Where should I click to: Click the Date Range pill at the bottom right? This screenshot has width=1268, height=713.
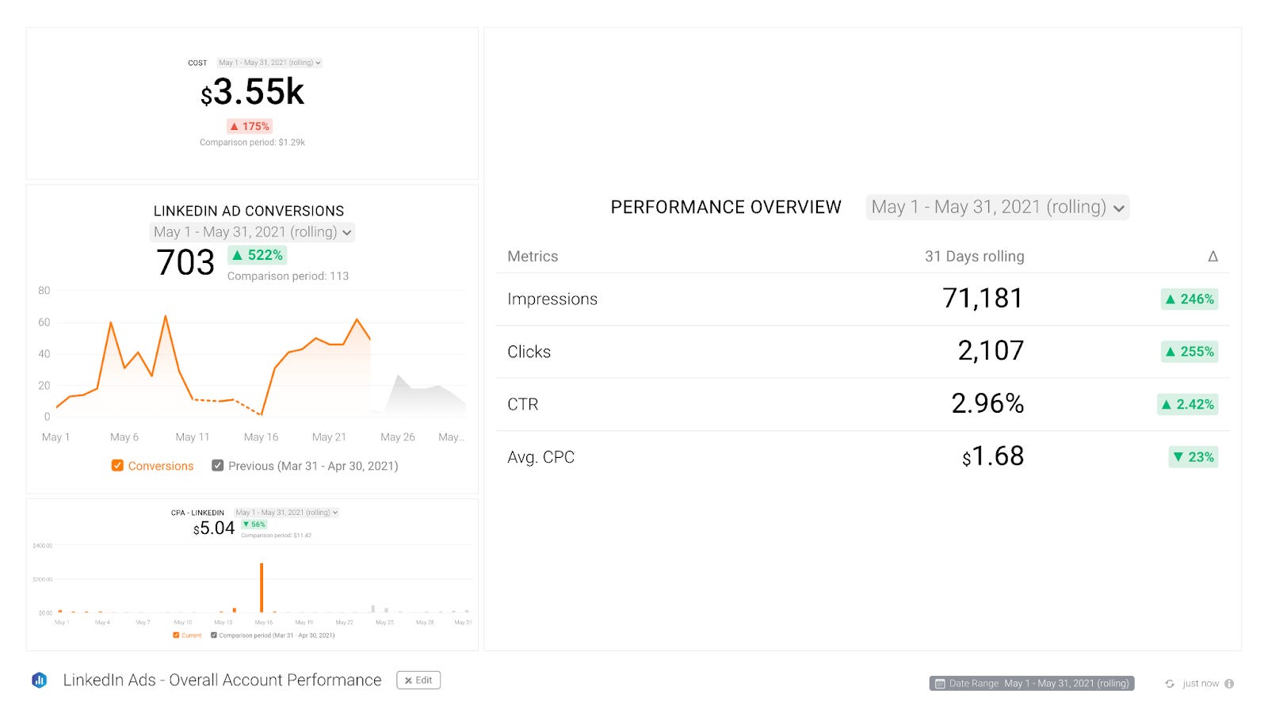click(1030, 683)
